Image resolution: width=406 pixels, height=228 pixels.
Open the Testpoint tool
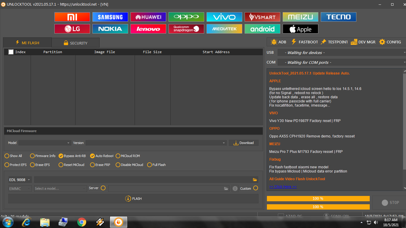coord(334,42)
